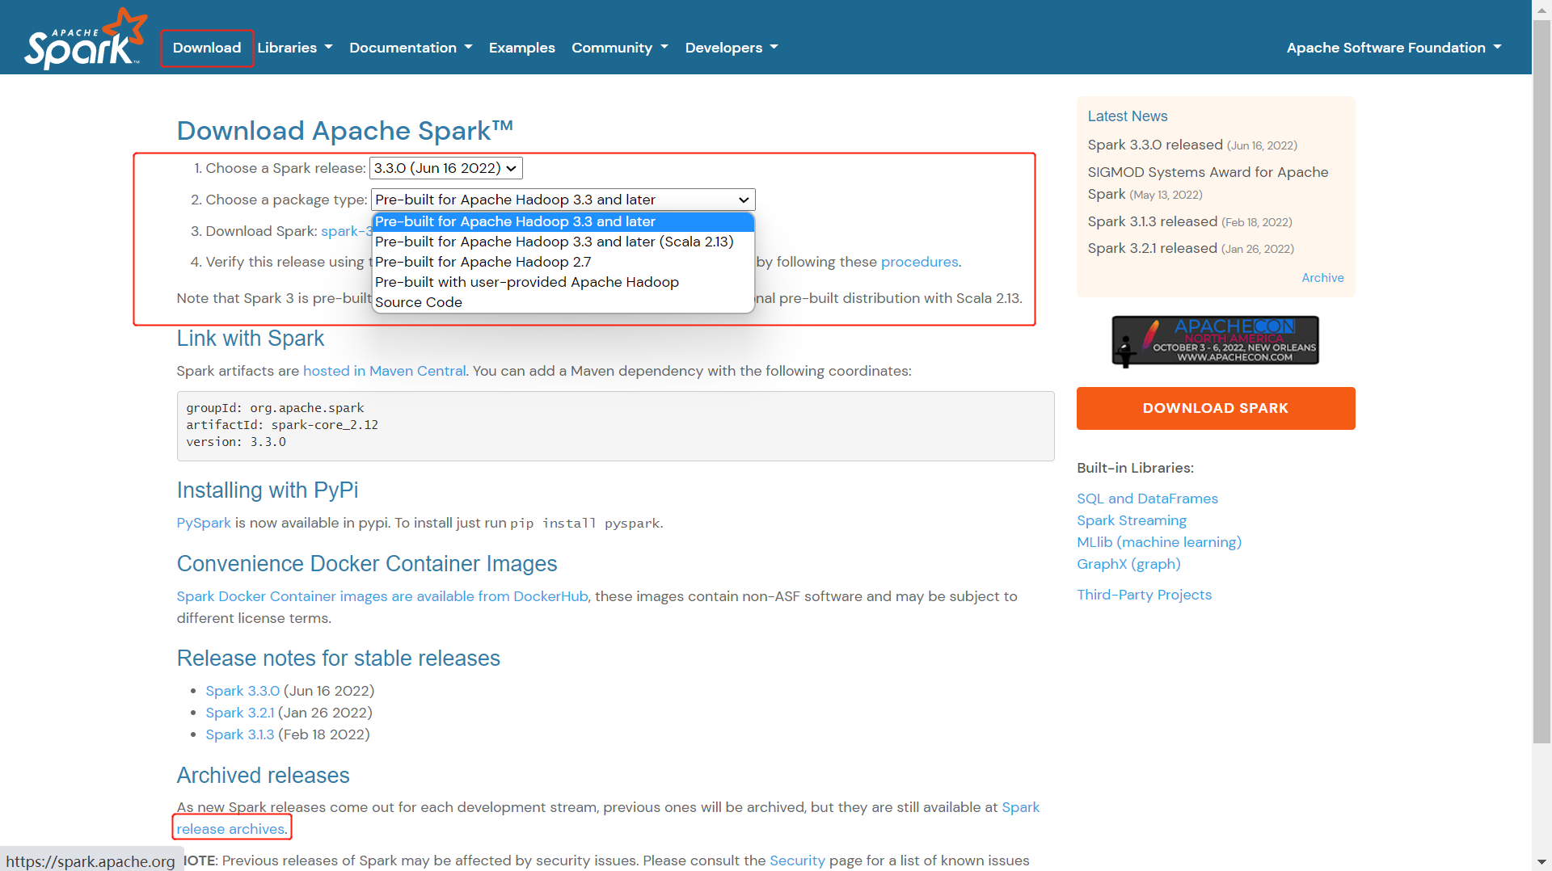Open the Examples page
Screen dimensions: 1552x871
point(522,48)
